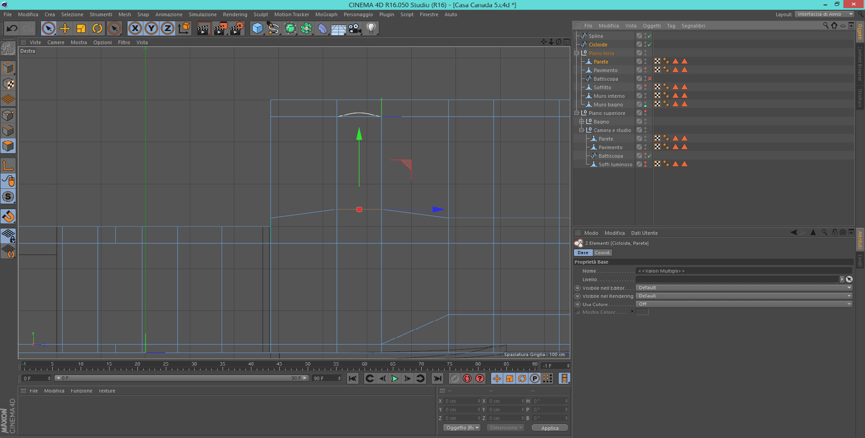
Task: Open the purple bend deformer icon
Action: (x=323, y=28)
